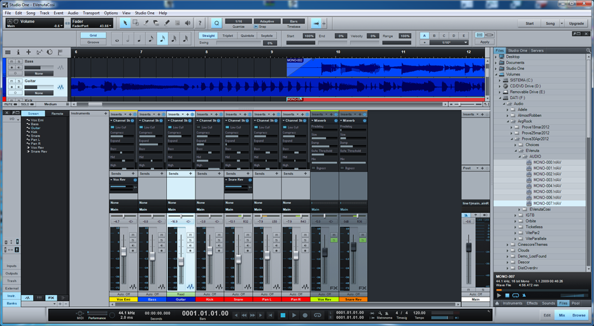The width and height of the screenshot is (594, 326).
Task: Select the MONO-003.WAV file
Action: pyautogui.click(x=547, y=180)
